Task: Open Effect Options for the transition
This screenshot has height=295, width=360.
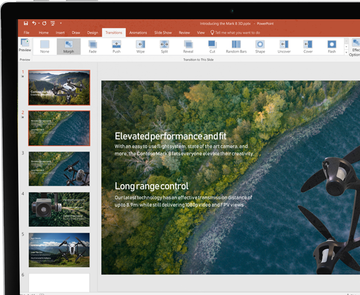Action: click(355, 48)
